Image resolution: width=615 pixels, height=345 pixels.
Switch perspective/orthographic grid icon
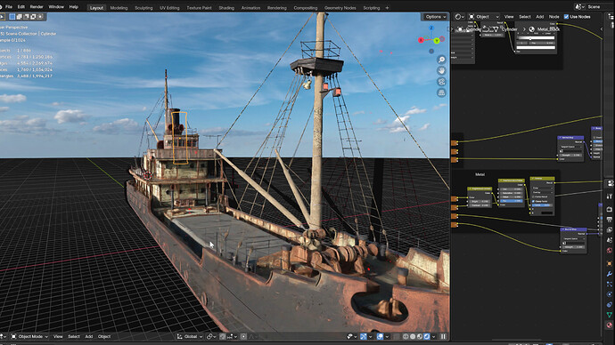(x=441, y=92)
